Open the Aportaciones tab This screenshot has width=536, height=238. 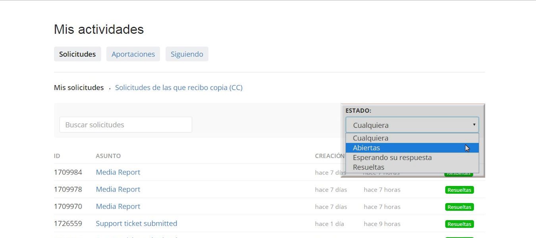133,54
